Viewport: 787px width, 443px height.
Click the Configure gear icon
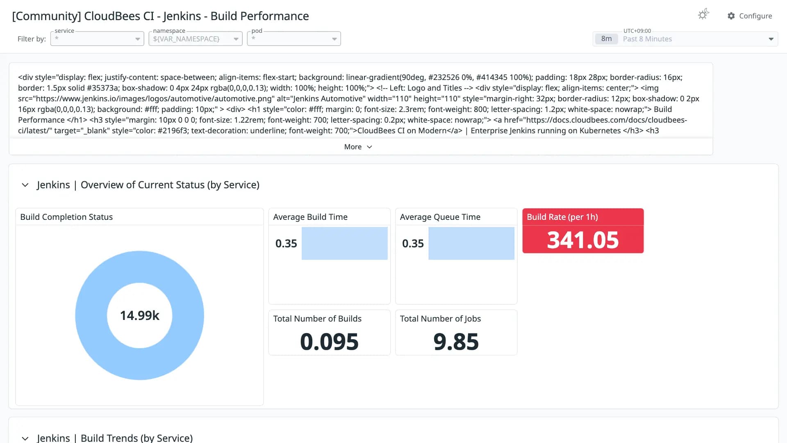[x=731, y=16]
